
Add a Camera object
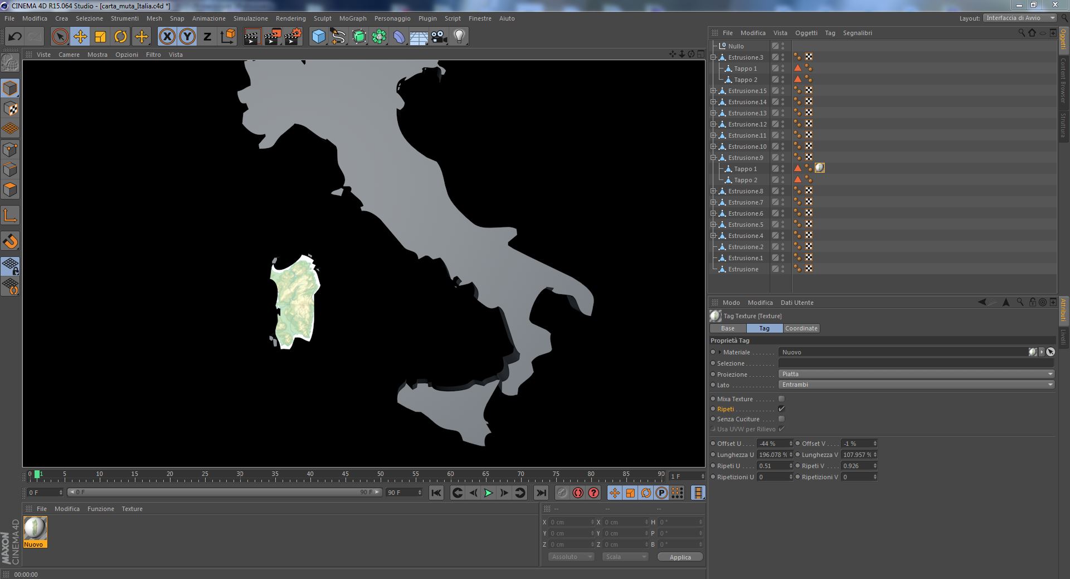(439, 37)
